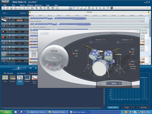Click the Overview button
This screenshot has width=152, height=114.
tap(143, 107)
